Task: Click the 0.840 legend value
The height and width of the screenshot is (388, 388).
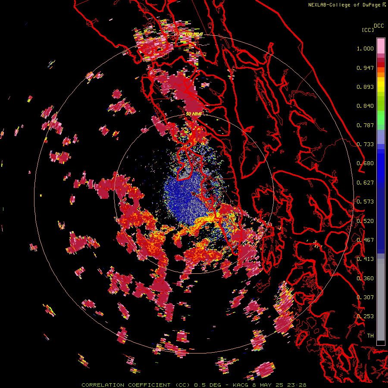Action: point(365,106)
